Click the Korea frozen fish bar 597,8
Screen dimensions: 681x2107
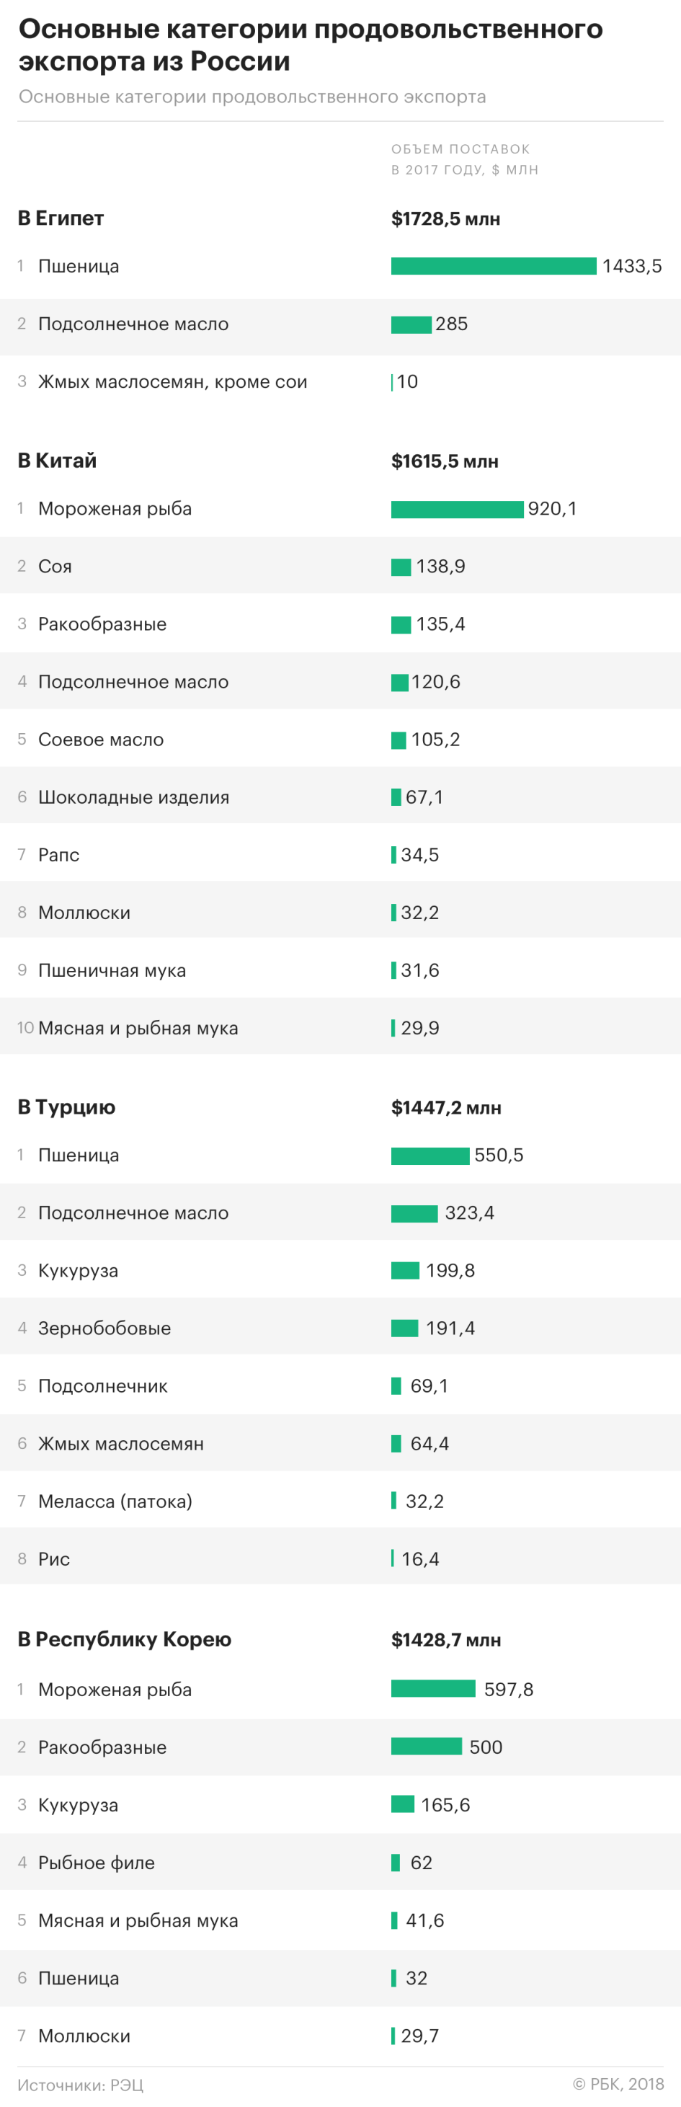coord(433,1689)
